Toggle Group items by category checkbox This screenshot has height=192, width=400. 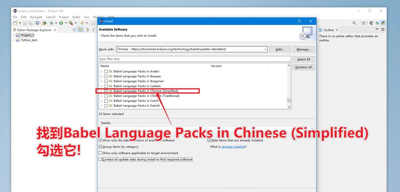(100, 147)
